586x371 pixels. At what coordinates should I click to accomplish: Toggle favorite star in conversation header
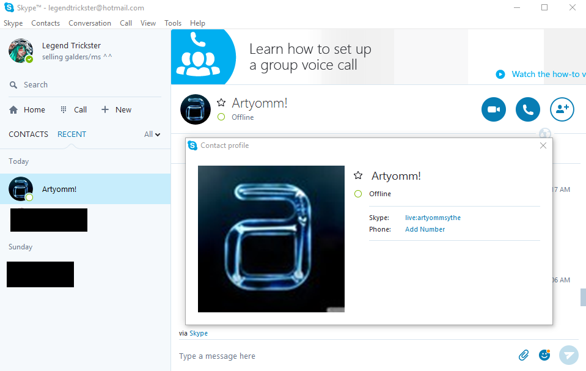(221, 103)
